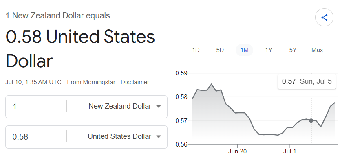The height and width of the screenshot is (162, 351).
Task: Click the Jun 20 label on chart axis
Action: click(238, 151)
